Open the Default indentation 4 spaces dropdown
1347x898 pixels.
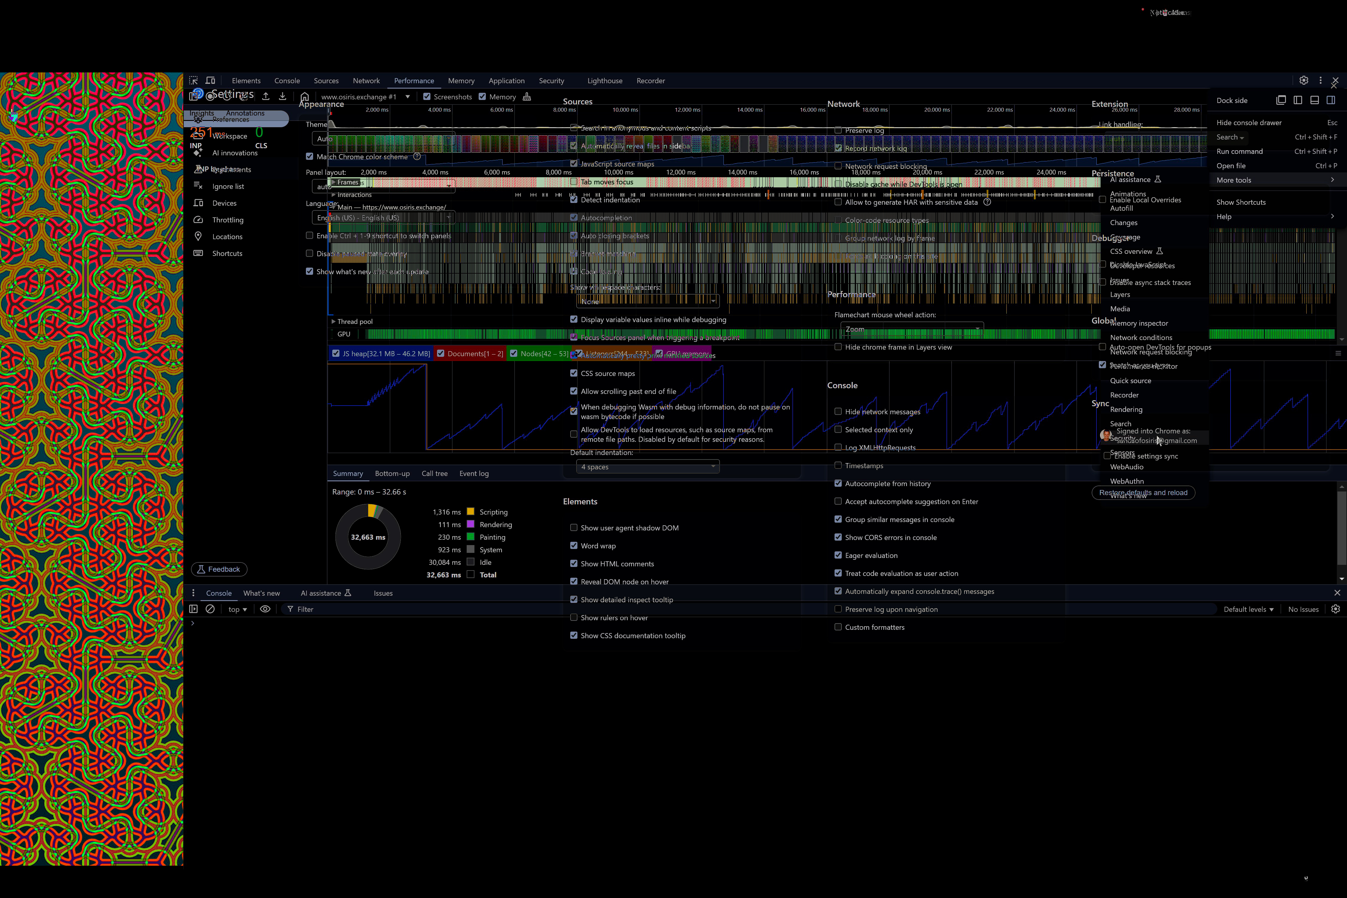[x=647, y=467]
